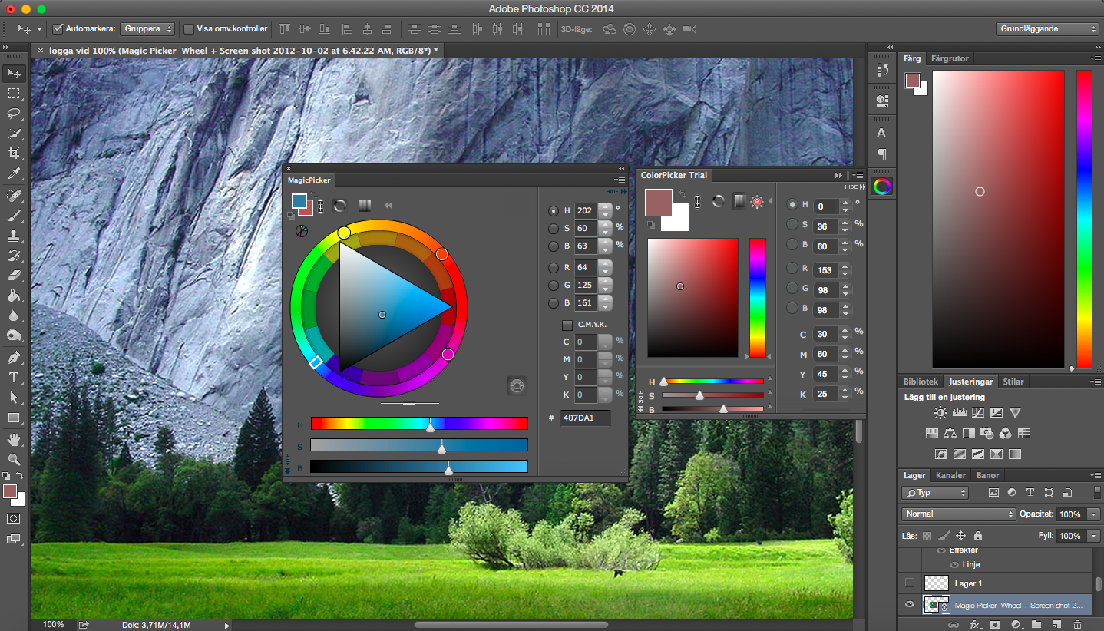
Task: Select the Crop tool
Action: point(14,154)
